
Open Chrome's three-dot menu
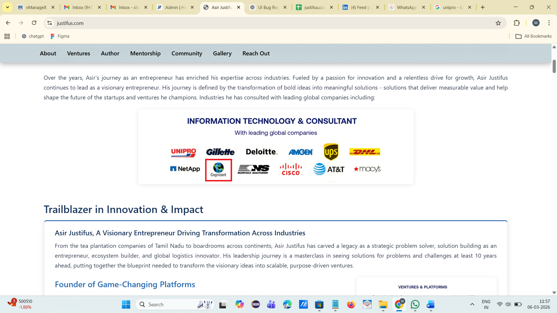tap(549, 23)
